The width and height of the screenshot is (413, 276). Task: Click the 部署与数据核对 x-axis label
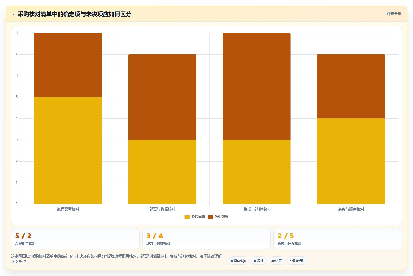tap(162, 209)
